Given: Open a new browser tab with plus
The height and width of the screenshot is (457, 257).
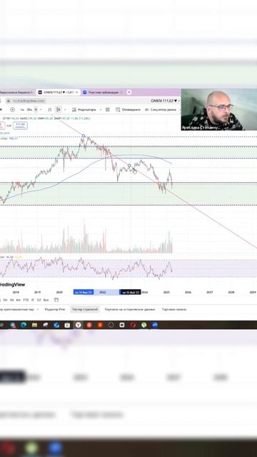Looking at the screenshot, I should pos(128,92).
